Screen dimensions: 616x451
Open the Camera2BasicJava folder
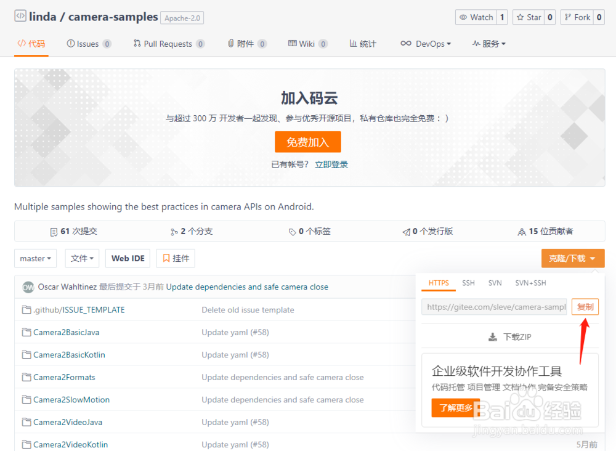click(67, 332)
